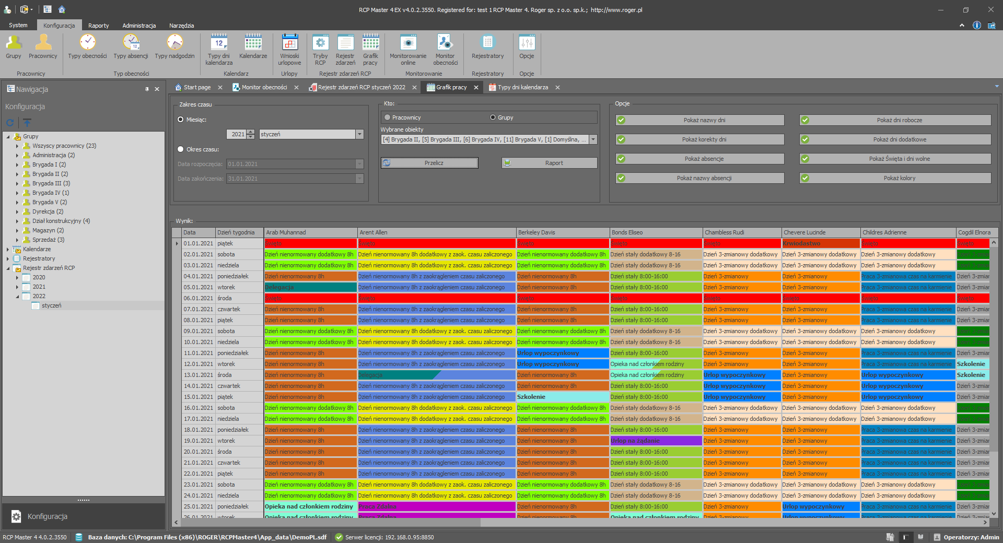
Task: Open the Grupy ribbon icon
Action: (14, 47)
